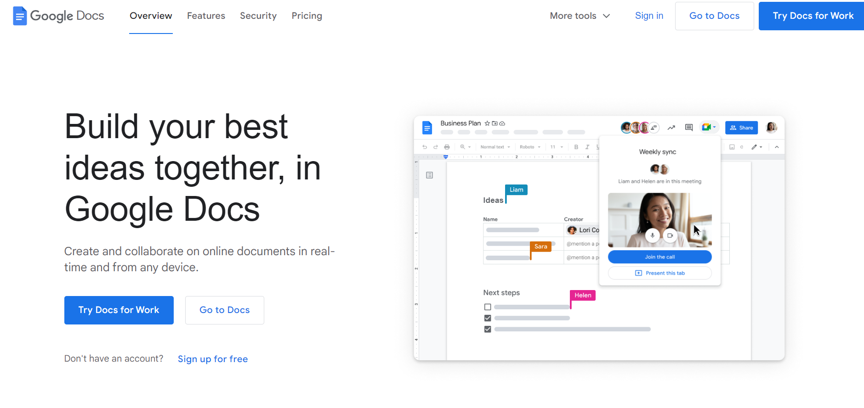Screen dimensions: 864x408
Task: Open the Roboto font dropdown
Action: pos(530,147)
